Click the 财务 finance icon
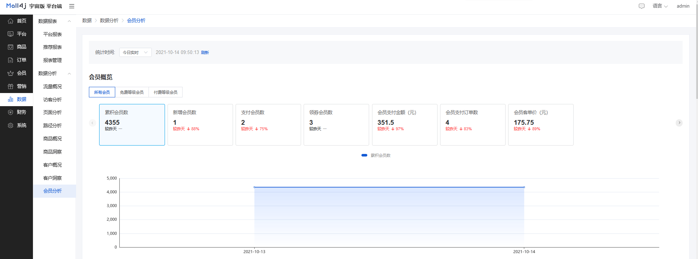The height and width of the screenshot is (259, 698). tap(11, 112)
